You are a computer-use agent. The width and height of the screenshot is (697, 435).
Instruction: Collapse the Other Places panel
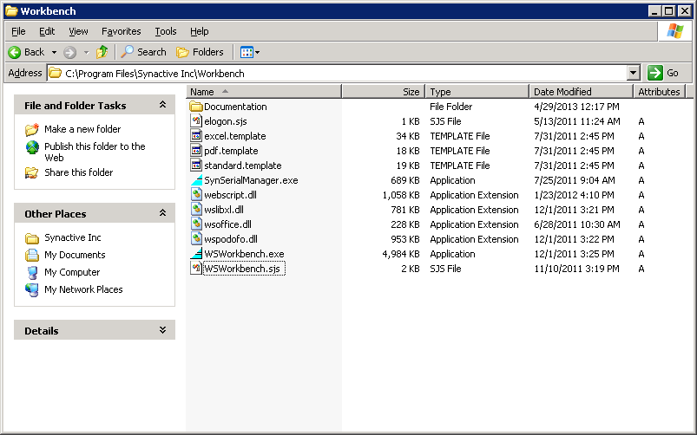[x=162, y=213]
